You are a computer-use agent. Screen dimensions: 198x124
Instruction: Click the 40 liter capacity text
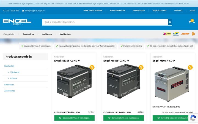(x=141, y=112)
